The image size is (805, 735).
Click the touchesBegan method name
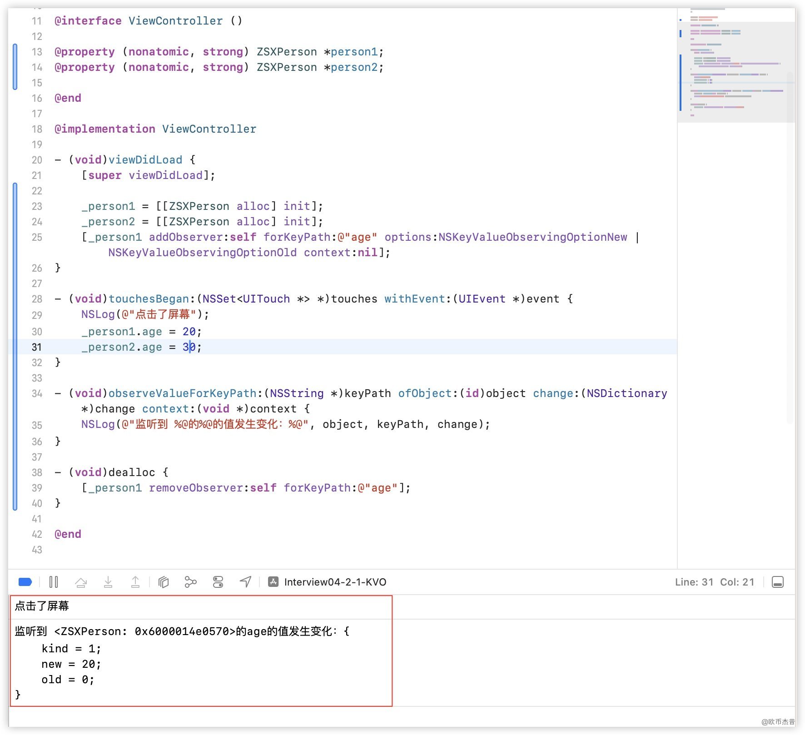click(x=149, y=299)
